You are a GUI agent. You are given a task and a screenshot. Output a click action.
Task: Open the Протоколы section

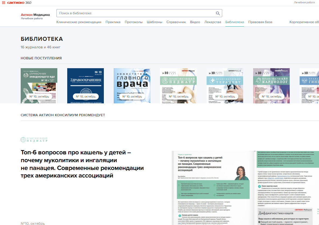(134, 22)
